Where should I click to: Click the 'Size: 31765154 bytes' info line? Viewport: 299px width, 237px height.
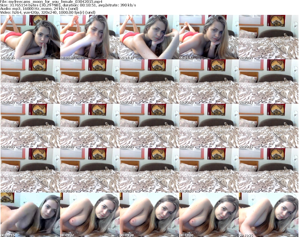[68, 5]
